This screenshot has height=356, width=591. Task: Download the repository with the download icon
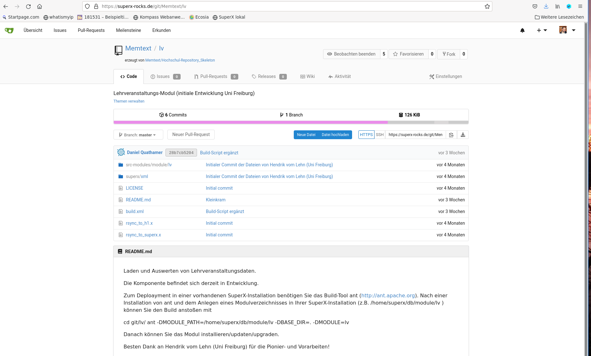[x=463, y=135]
